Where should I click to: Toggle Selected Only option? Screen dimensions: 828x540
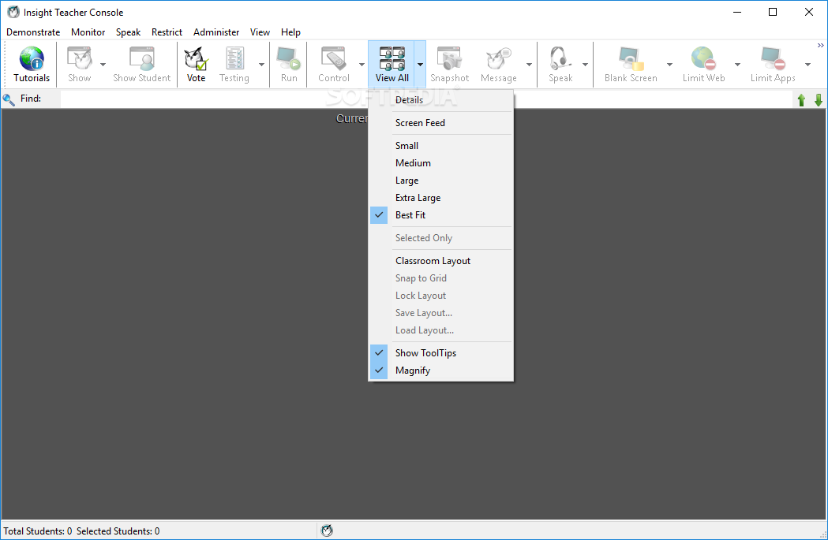441,238
